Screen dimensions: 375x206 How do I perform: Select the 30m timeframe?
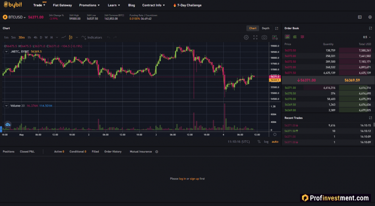pyautogui.click(x=22, y=37)
